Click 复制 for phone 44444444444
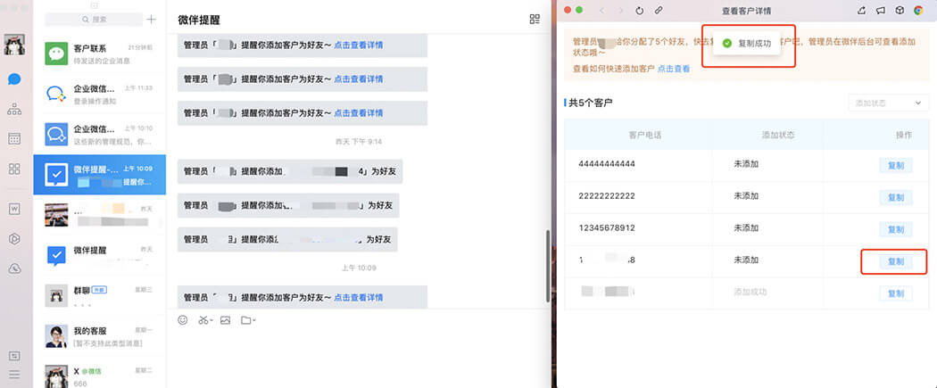This screenshot has height=388, width=937. [895, 165]
